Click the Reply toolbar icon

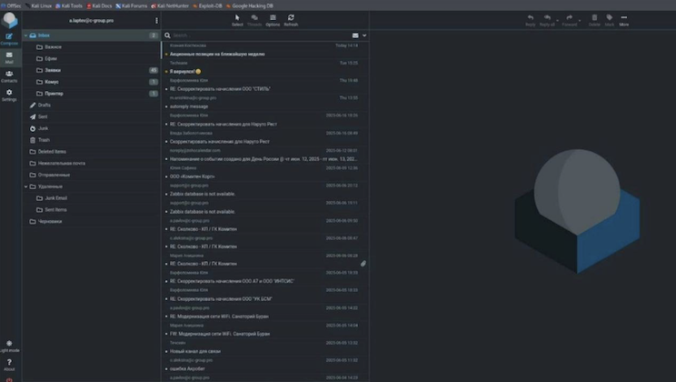tap(531, 19)
